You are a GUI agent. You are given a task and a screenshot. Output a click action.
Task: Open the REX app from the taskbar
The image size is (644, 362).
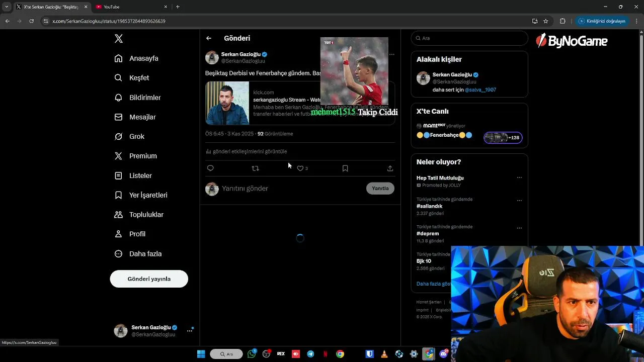tap(281, 354)
